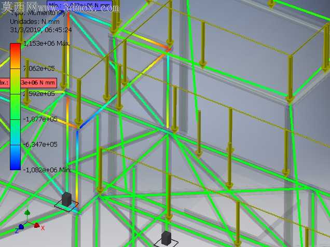Click the red X axis arrow of triad
This screenshot has width=330, height=247.
pyautogui.click(x=37, y=225)
